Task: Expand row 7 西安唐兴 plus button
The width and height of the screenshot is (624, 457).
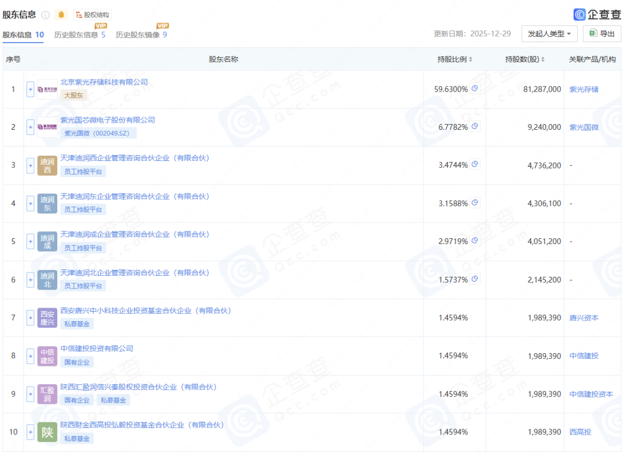Action: pos(30,318)
